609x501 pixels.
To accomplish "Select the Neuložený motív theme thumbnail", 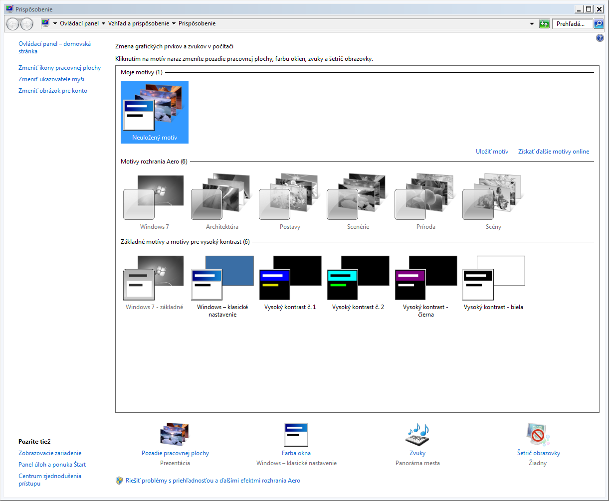I will point(155,112).
